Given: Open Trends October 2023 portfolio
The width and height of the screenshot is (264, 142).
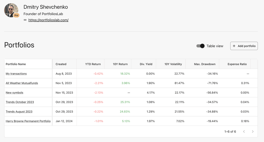Looking at the screenshot, I should coord(20,102).
